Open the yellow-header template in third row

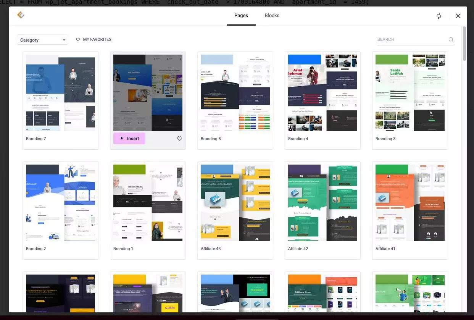[x=148, y=293]
